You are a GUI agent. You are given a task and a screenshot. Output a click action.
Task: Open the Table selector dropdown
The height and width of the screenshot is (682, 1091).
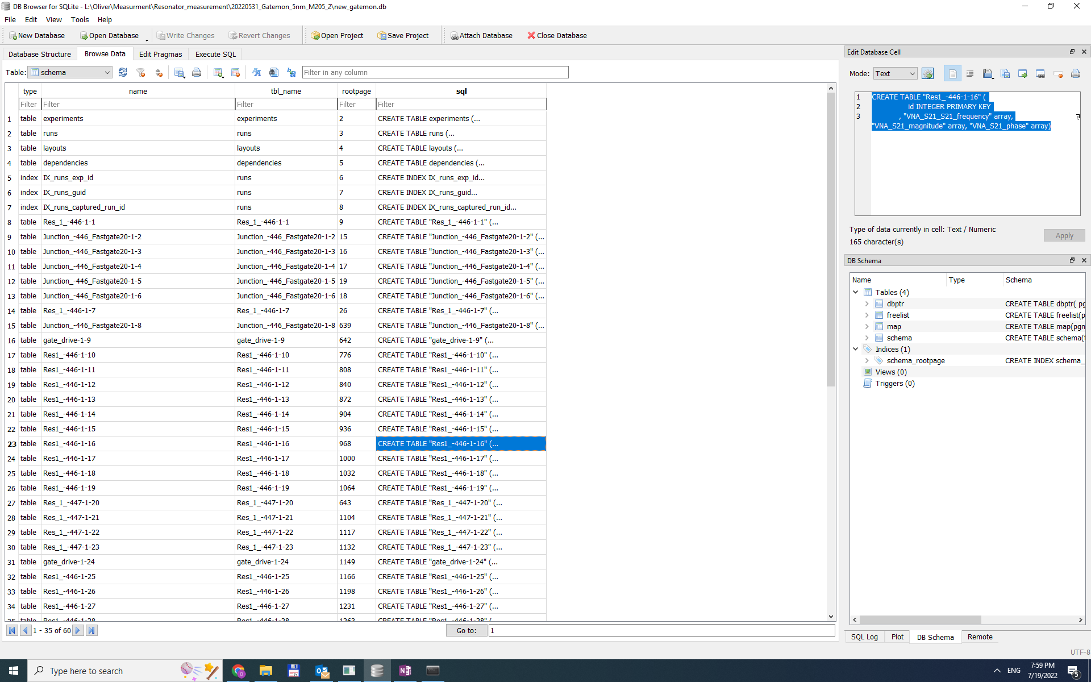point(107,72)
